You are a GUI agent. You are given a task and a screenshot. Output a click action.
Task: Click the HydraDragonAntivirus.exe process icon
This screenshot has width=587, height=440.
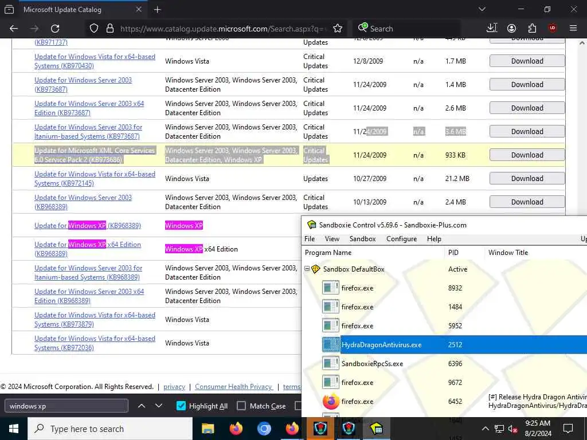coord(331,344)
